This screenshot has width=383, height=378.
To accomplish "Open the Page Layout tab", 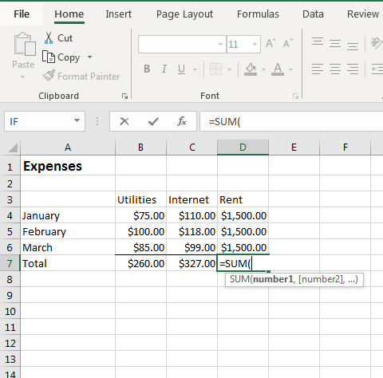I will point(184,14).
